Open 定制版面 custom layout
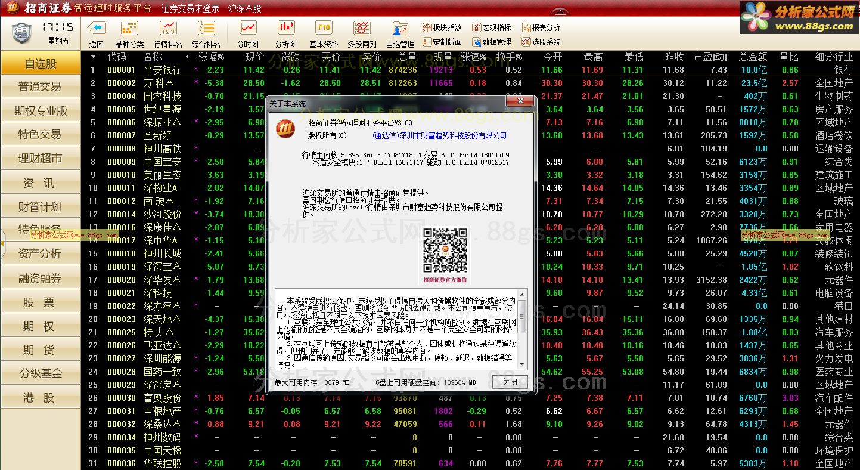 442,42
